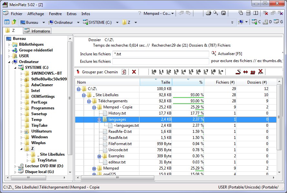The width and height of the screenshot is (287, 193).
Task: Click the red X 'port' icon
Action: coord(261,72)
